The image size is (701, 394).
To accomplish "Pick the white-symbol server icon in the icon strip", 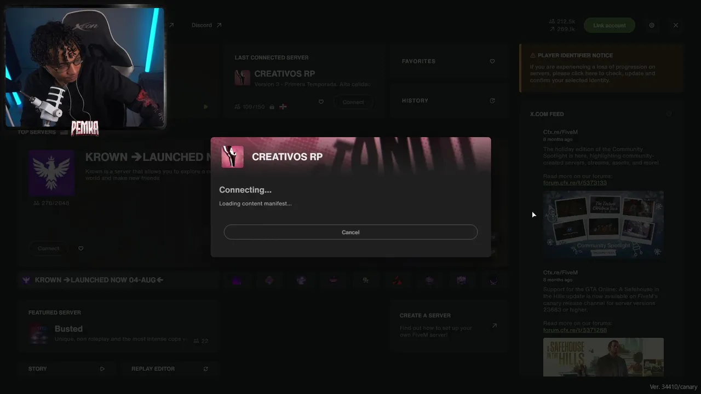I will [x=365, y=280].
